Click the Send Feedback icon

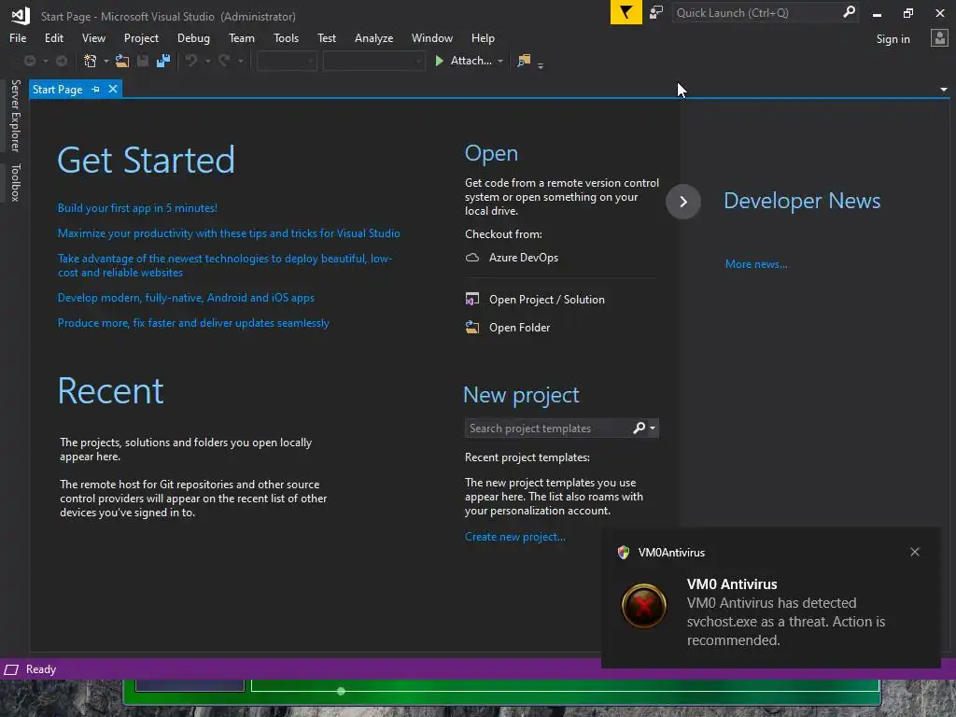(656, 12)
